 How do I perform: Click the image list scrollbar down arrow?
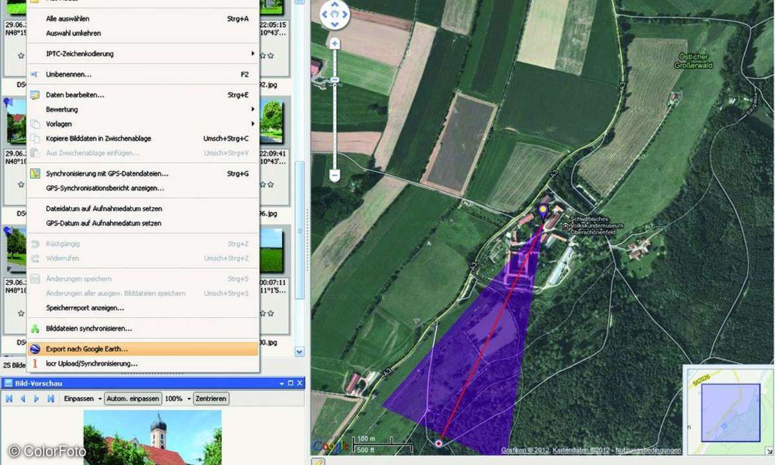pos(299,352)
